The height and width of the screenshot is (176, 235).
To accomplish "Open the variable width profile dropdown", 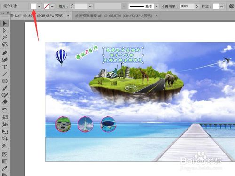I will [x=124, y=6].
